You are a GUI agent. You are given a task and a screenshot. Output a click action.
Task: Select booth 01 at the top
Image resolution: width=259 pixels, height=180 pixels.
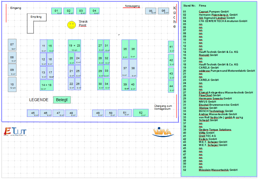tap(56, 11)
